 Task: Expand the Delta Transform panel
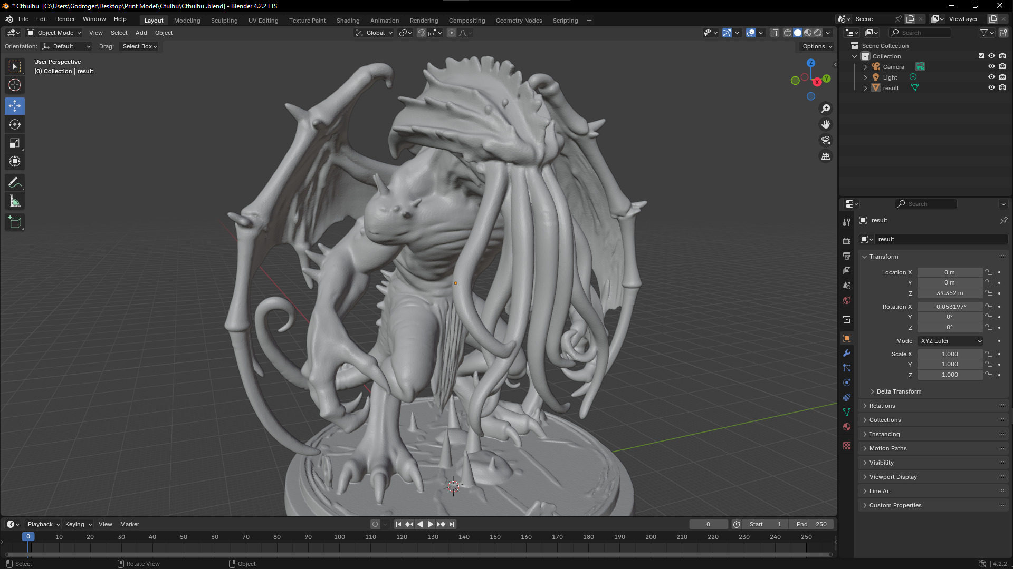[x=899, y=391]
